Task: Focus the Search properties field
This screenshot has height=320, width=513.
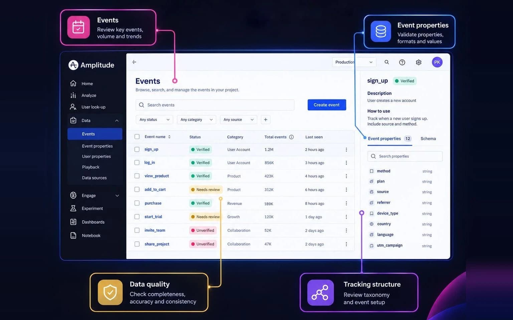Action: click(x=405, y=156)
